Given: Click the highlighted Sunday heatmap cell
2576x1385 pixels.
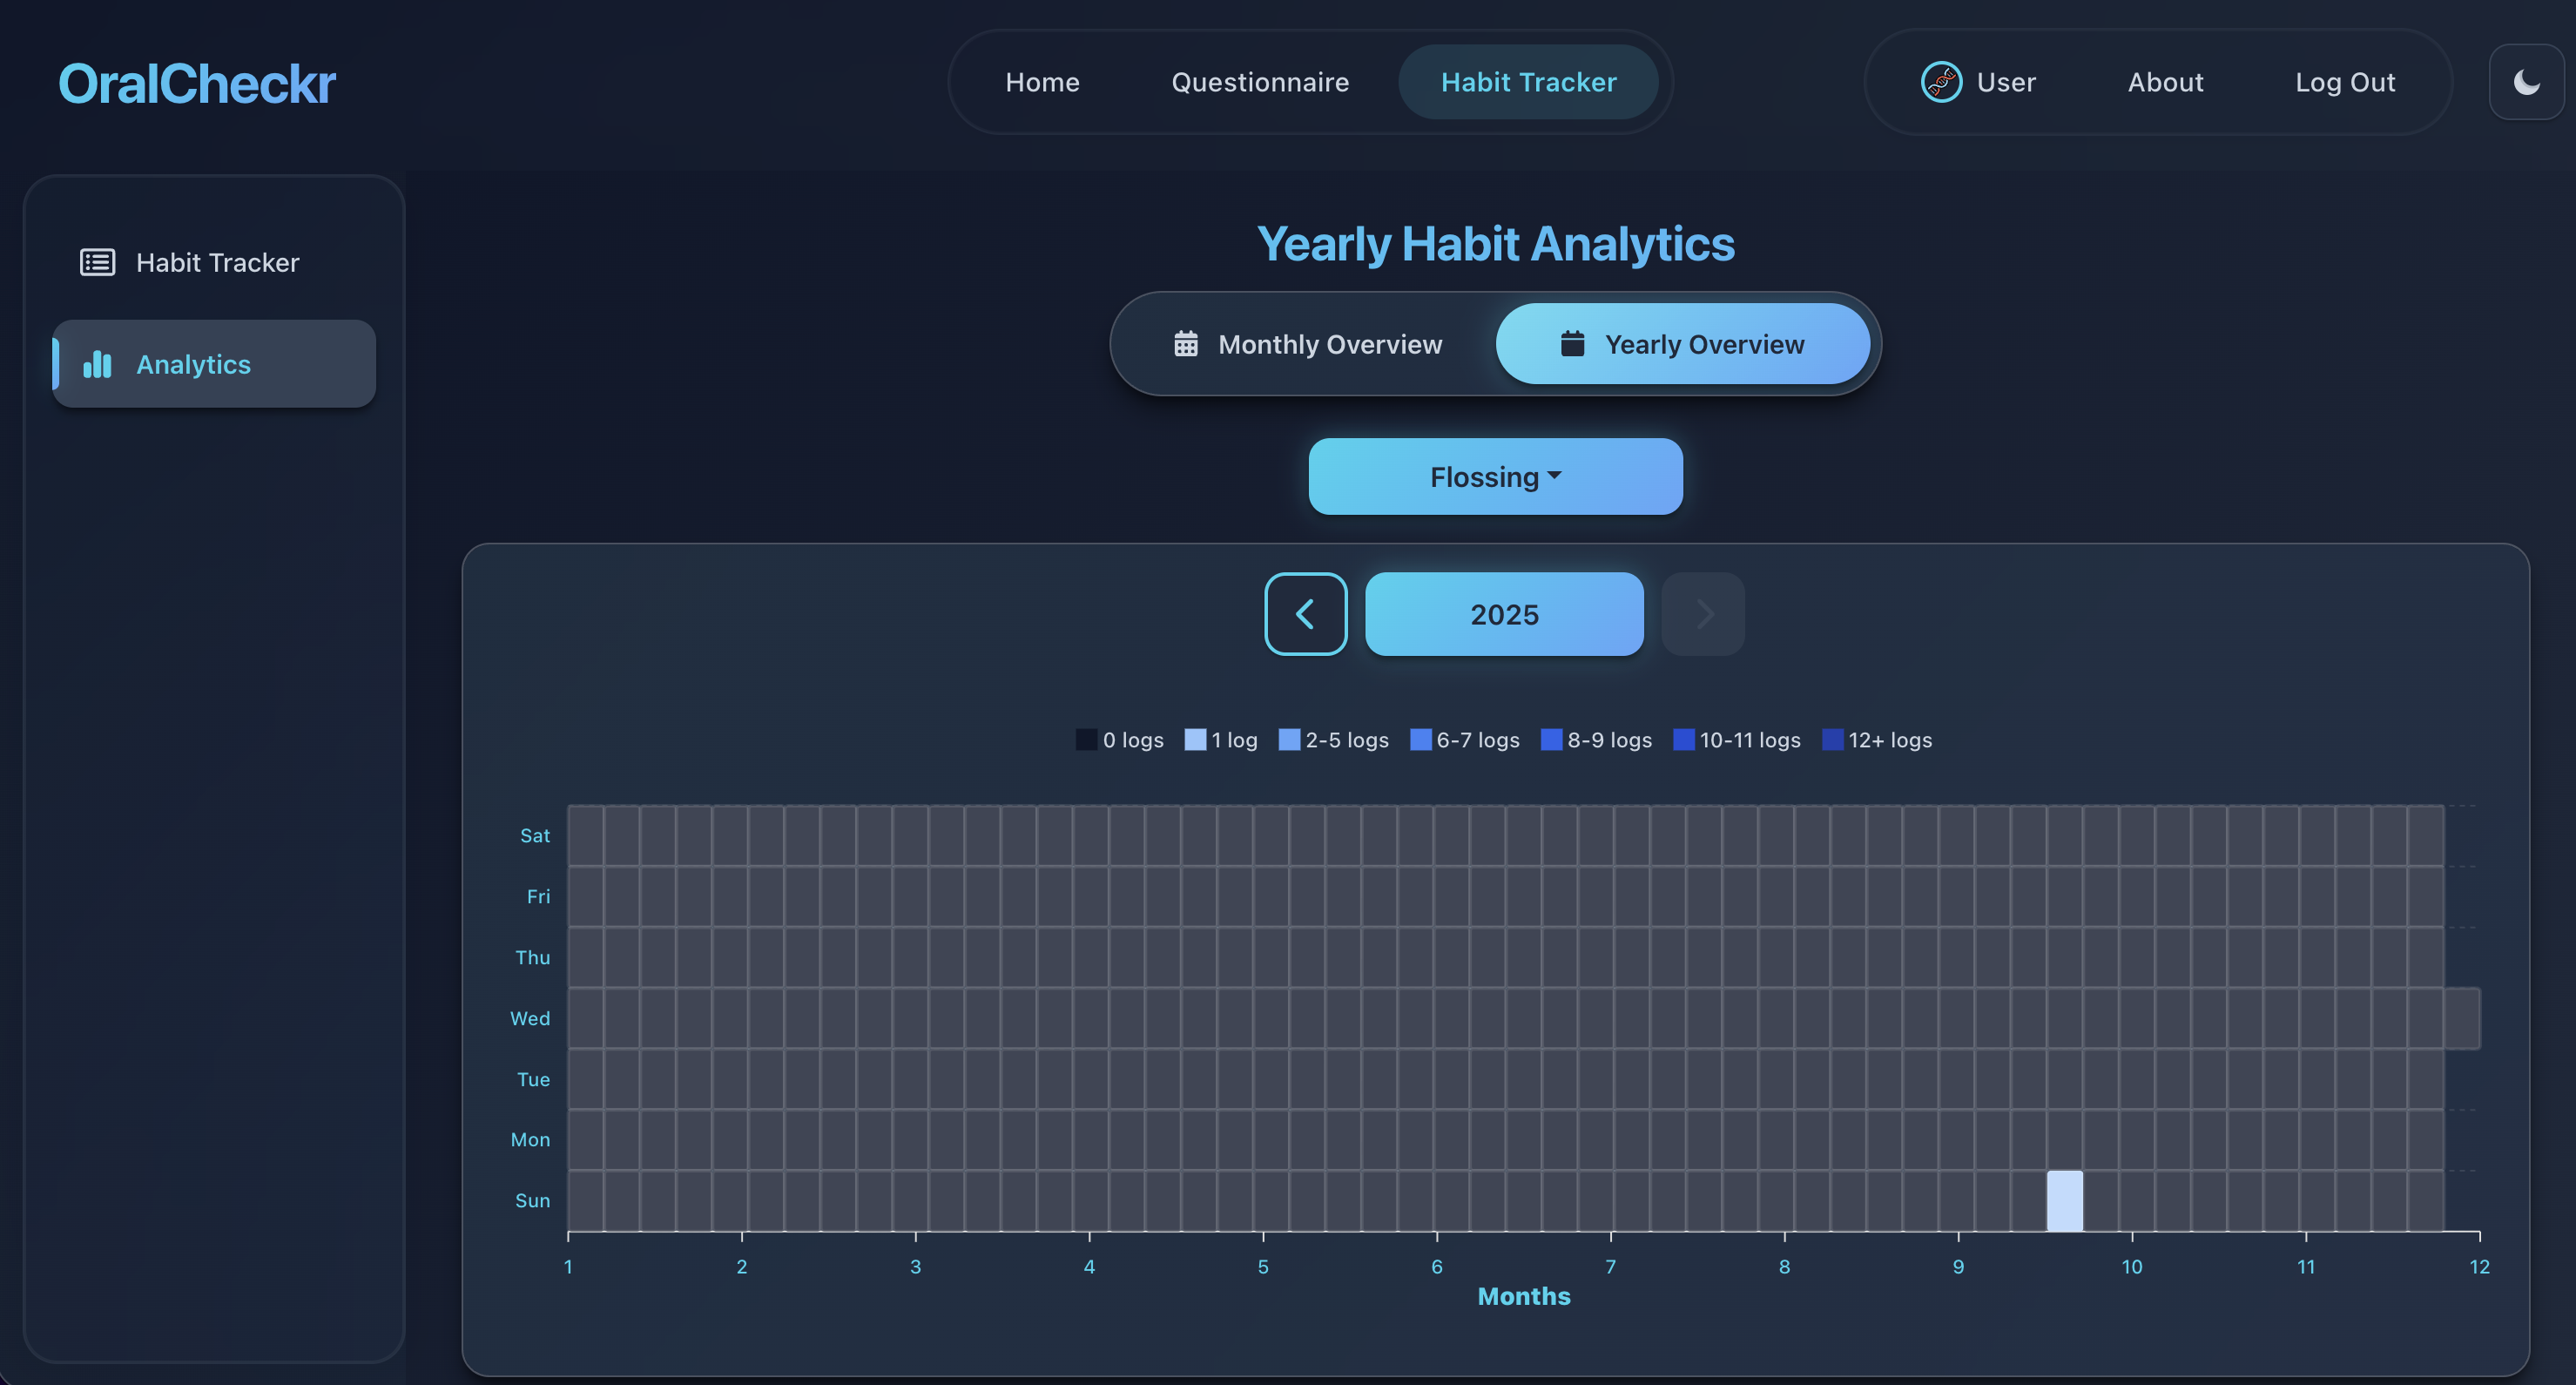Looking at the screenshot, I should coord(2064,1200).
